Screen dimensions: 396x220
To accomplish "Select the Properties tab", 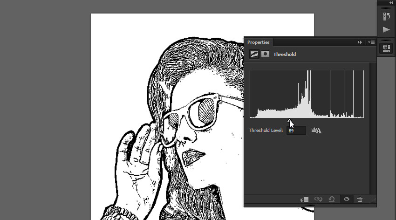I will coord(258,42).
